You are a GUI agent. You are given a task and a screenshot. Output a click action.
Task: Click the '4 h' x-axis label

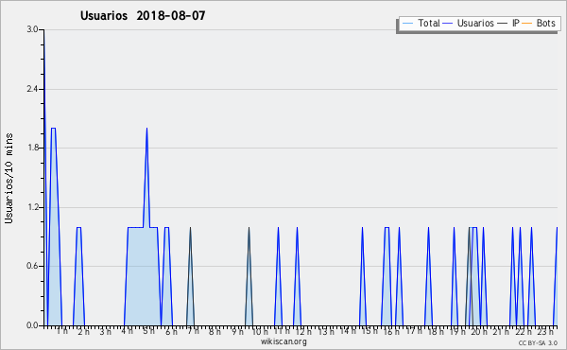[128, 331]
